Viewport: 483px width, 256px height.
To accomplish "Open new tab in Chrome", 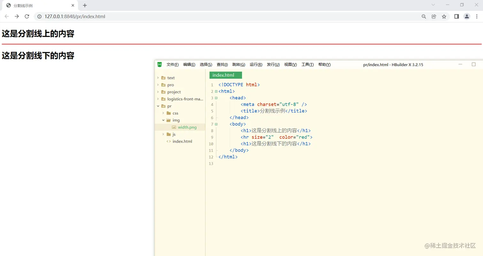I will tap(85, 5).
